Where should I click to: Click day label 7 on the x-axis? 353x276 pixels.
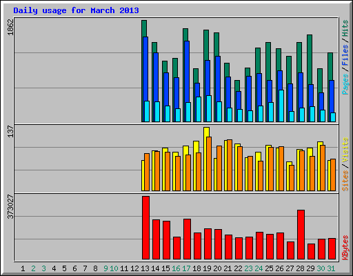coord(85,268)
